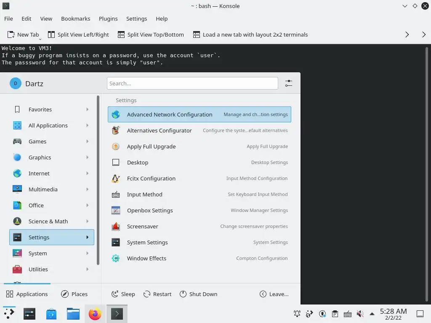Open the Bookmarks menu
This screenshot has width=431, height=323.
[x=76, y=19]
